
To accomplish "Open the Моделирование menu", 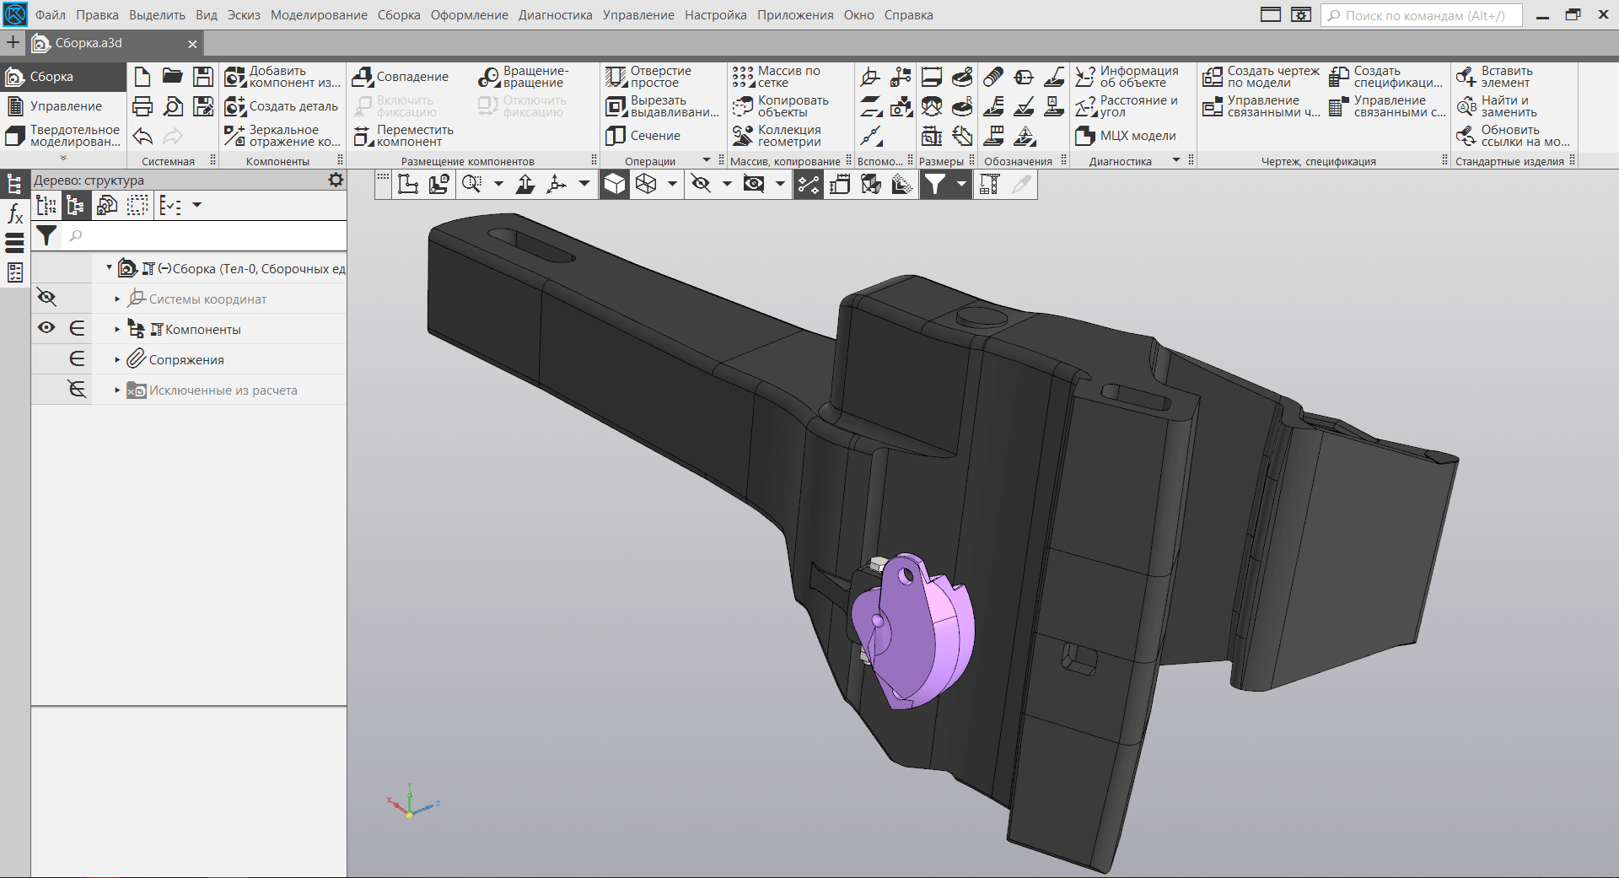I will [318, 15].
